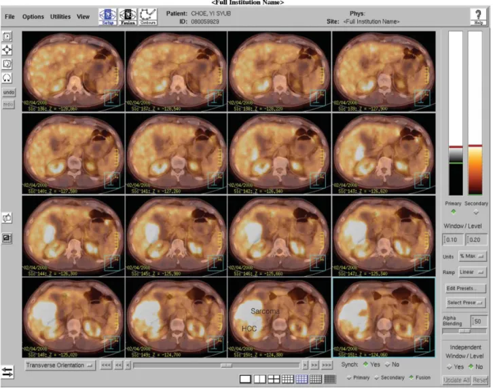
Task: Choose the three-by-three style grid layout icon
Action: point(287,379)
